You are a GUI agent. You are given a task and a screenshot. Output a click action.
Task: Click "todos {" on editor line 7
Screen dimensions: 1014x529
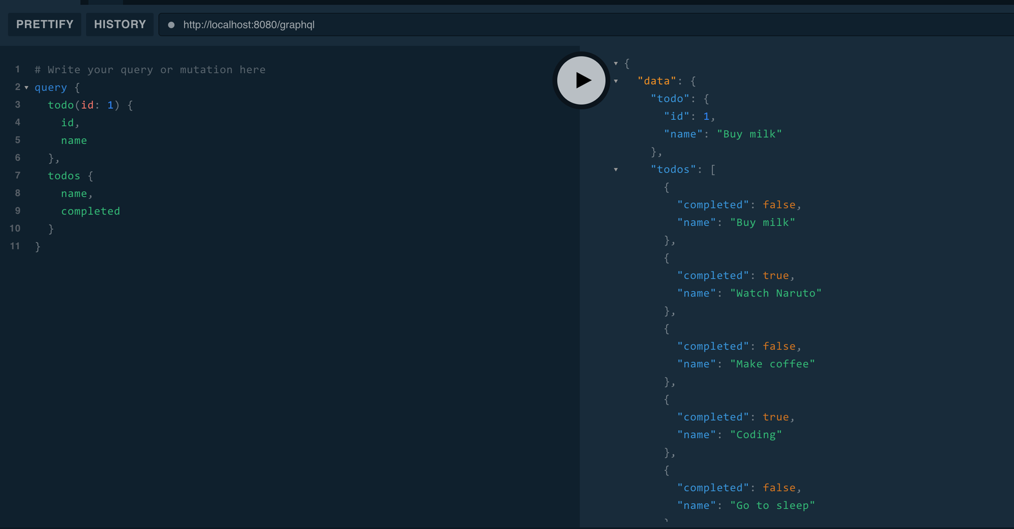tap(71, 176)
